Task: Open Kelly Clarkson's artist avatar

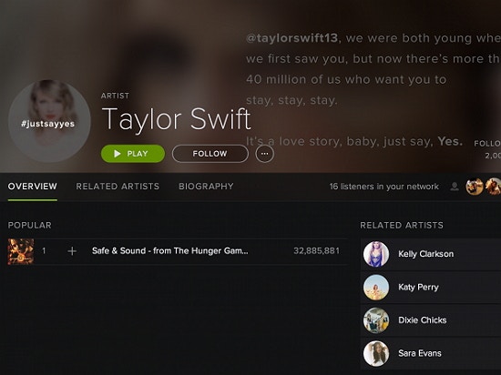Action: (x=376, y=254)
